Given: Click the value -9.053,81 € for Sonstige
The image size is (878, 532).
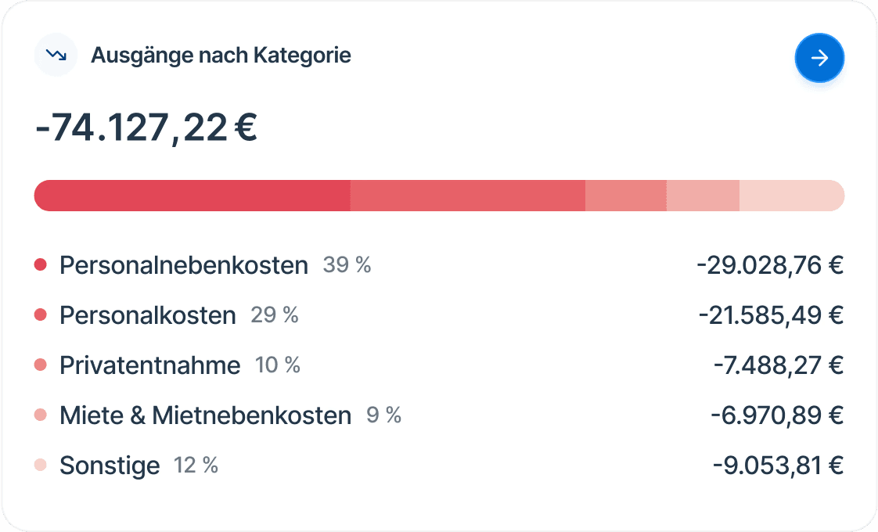Looking at the screenshot, I should (x=777, y=465).
